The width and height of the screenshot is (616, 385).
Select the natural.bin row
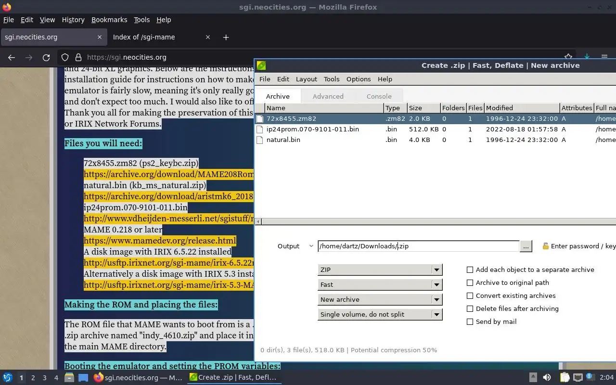436,140
